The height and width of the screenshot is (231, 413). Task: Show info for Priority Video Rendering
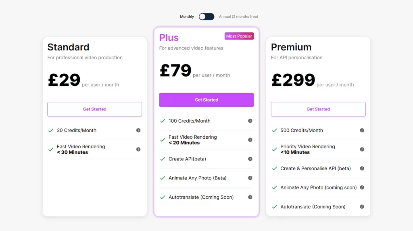362,149
